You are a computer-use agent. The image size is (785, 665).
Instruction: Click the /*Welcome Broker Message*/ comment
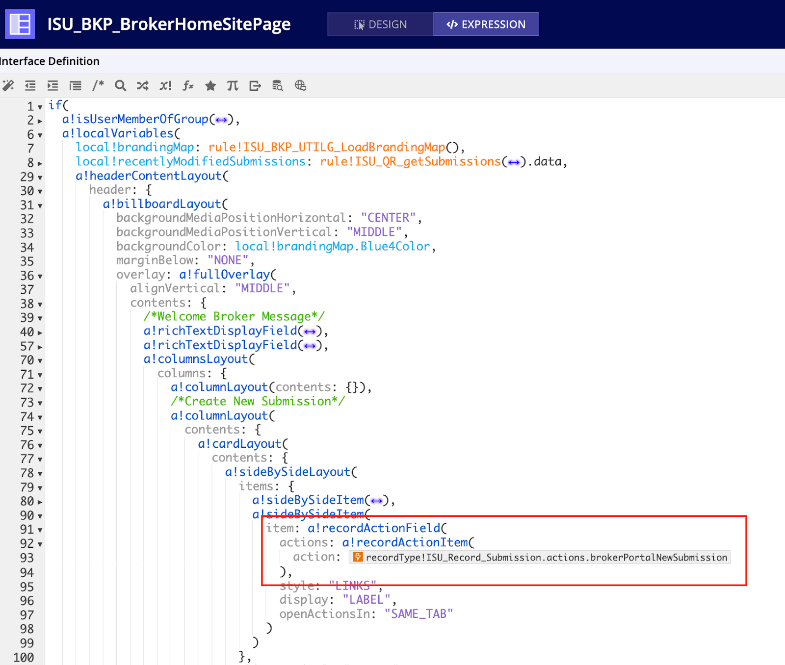coord(234,317)
